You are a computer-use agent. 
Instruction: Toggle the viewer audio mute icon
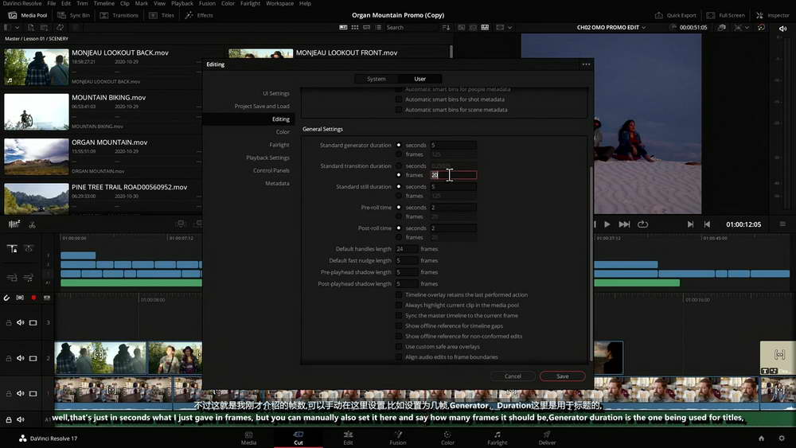pyautogui.click(x=782, y=29)
